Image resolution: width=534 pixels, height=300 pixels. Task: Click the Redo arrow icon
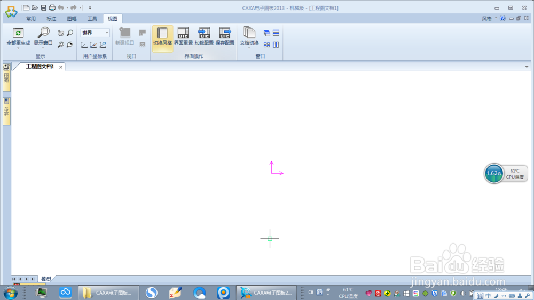[x=73, y=7]
